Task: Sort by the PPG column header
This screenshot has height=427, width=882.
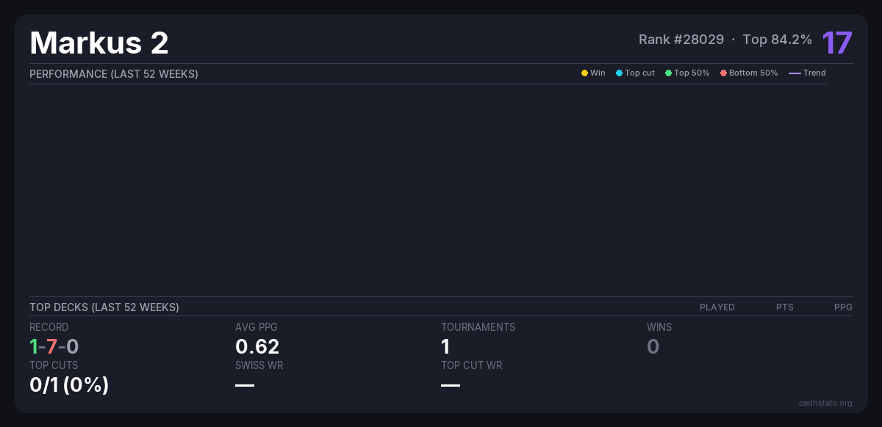Action: pos(843,307)
